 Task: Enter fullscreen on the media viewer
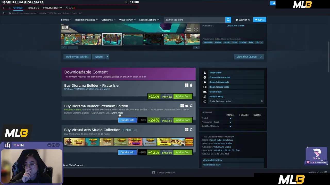click(x=196, y=30)
